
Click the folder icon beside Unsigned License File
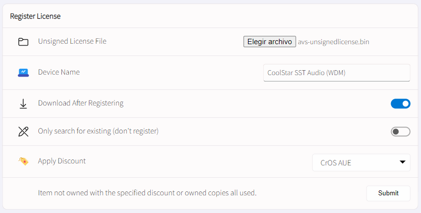(x=24, y=42)
